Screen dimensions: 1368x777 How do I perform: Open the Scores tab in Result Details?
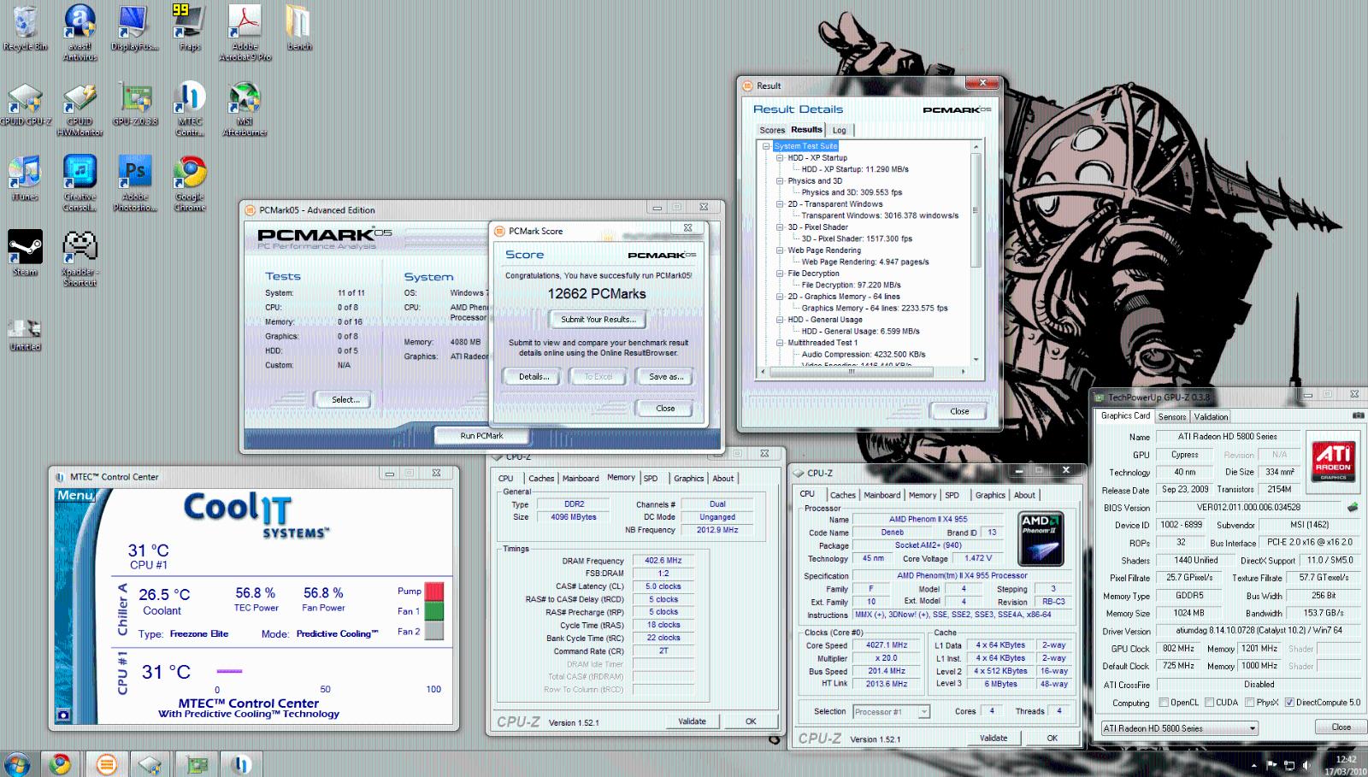click(x=772, y=131)
